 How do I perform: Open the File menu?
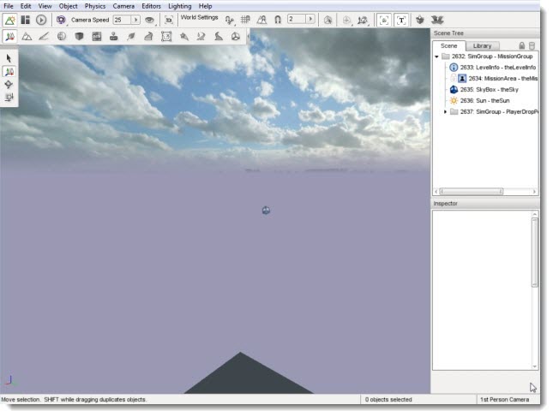[x=9, y=6]
